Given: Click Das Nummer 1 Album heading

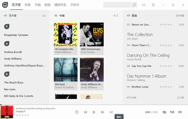Looking at the screenshot, I should pos(147,76).
